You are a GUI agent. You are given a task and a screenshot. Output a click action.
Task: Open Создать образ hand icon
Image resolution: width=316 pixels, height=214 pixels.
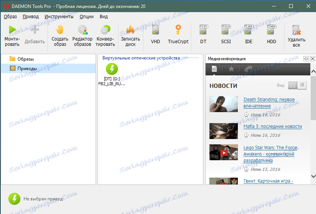60,30
